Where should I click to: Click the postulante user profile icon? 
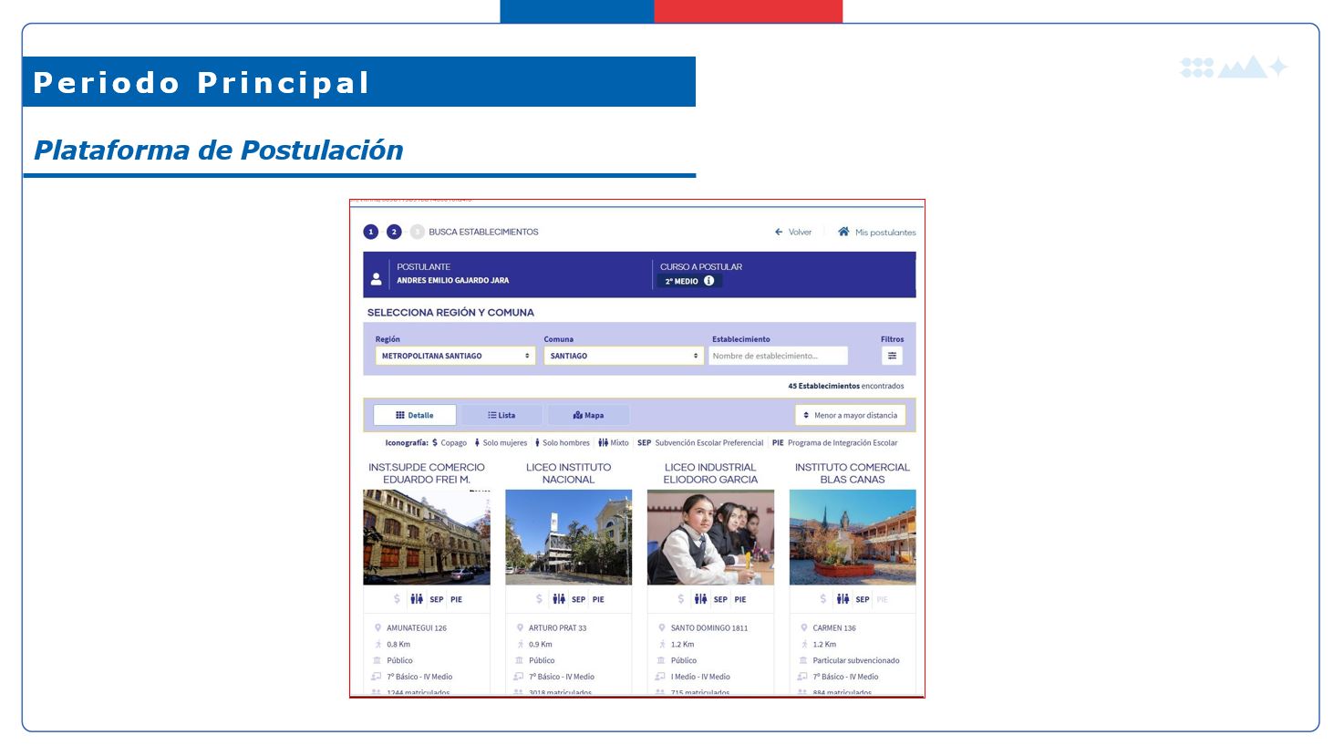tap(376, 279)
